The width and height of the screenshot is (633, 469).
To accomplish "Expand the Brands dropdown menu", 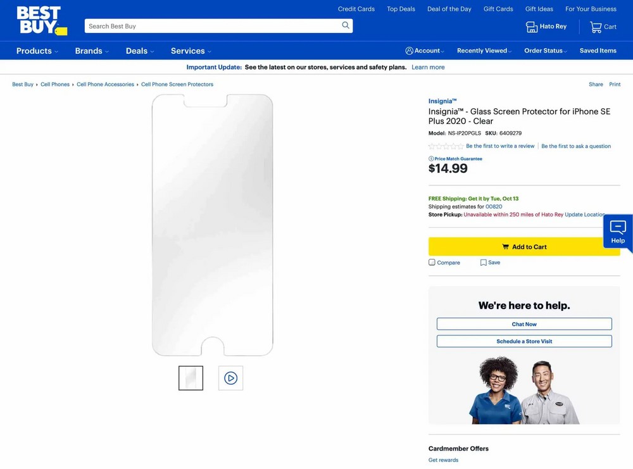I will [x=92, y=51].
